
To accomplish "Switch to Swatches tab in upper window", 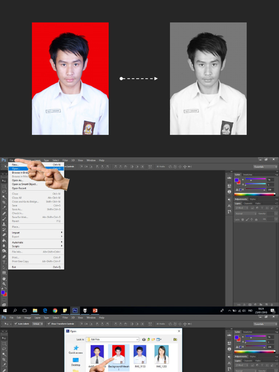I will pos(247,175).
